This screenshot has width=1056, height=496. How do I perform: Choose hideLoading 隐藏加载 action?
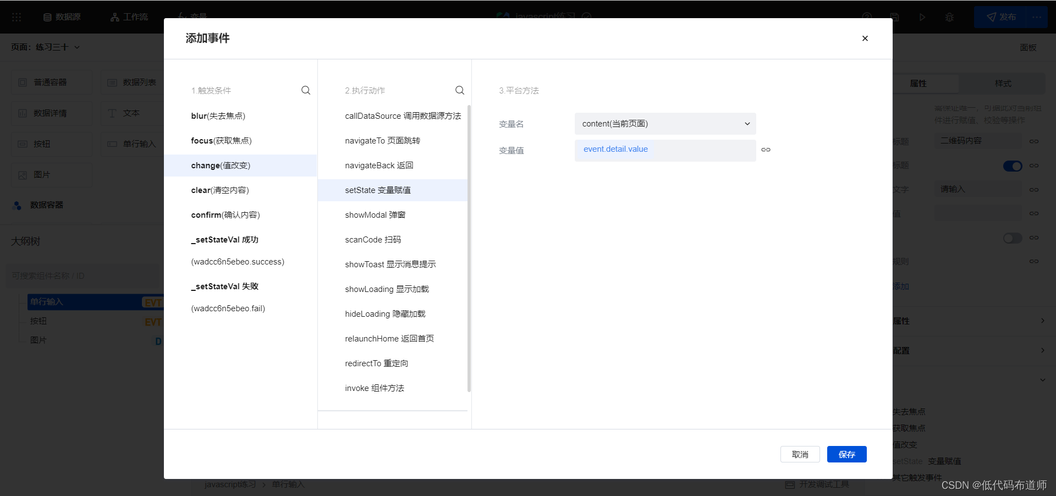click(393, 314)
